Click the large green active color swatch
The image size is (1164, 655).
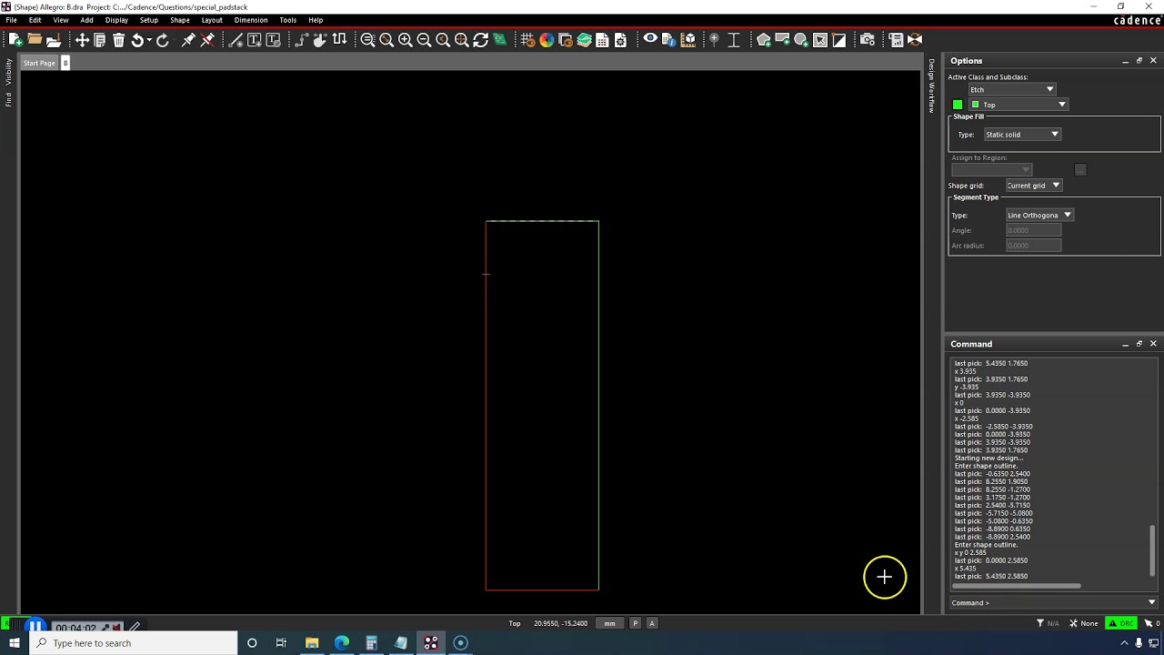coord(958,105)
